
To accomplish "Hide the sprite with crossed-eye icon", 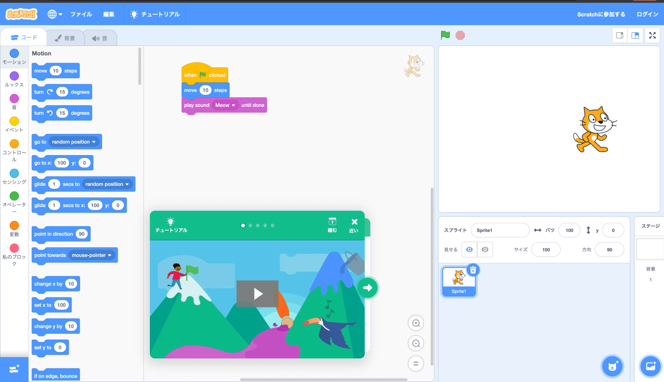I will (485, 250).
